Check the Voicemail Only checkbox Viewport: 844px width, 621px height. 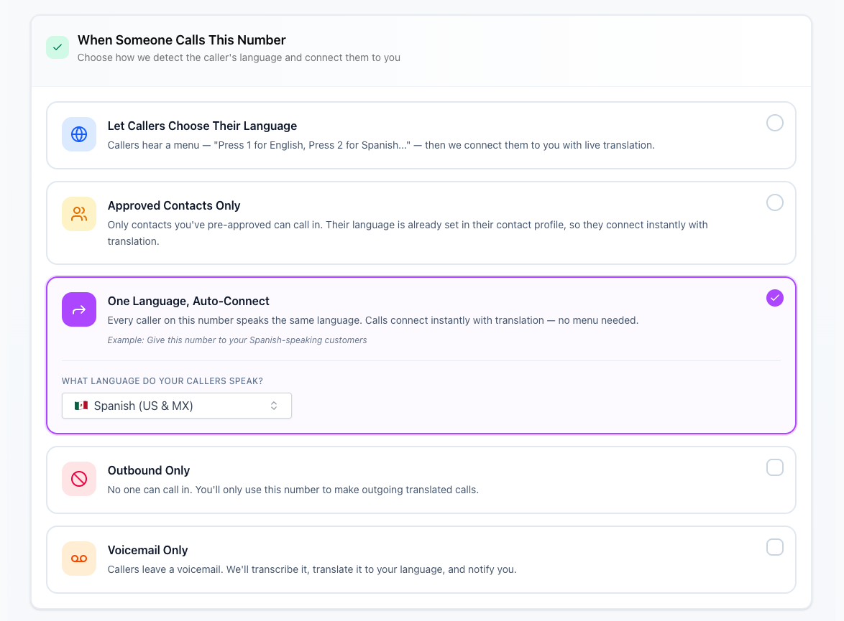pos(774,546)
